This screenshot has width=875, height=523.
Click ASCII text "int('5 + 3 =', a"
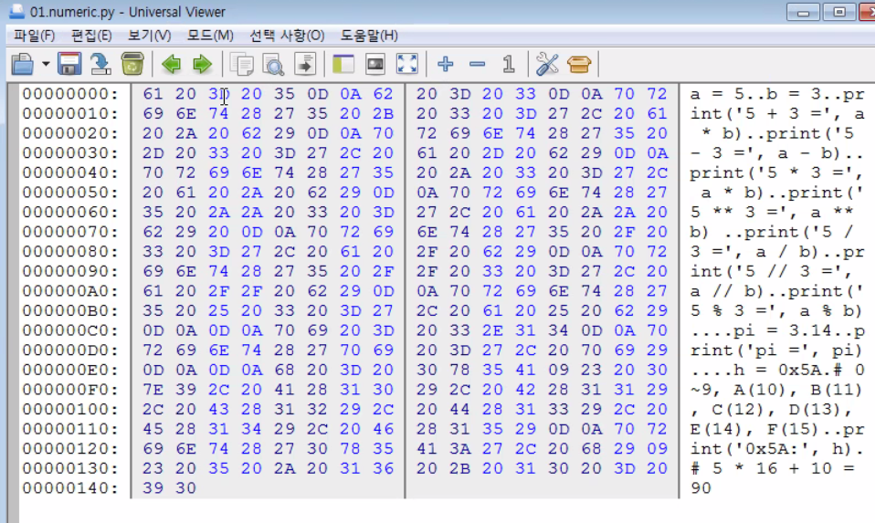(776, 114)
